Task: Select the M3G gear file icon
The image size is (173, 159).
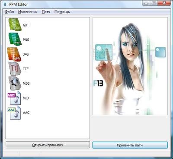Action: (15, 83)
